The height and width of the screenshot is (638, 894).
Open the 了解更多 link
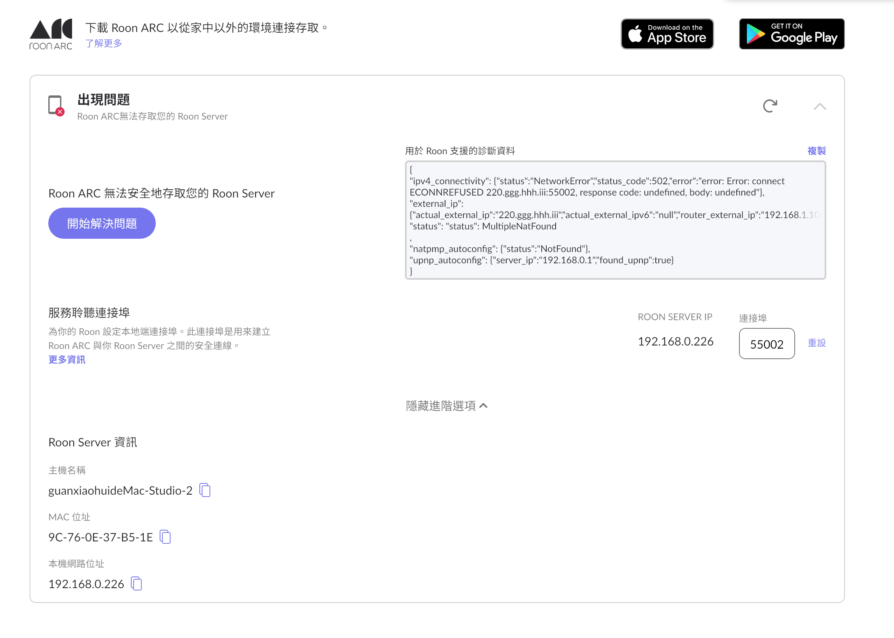tap(104, 43)
